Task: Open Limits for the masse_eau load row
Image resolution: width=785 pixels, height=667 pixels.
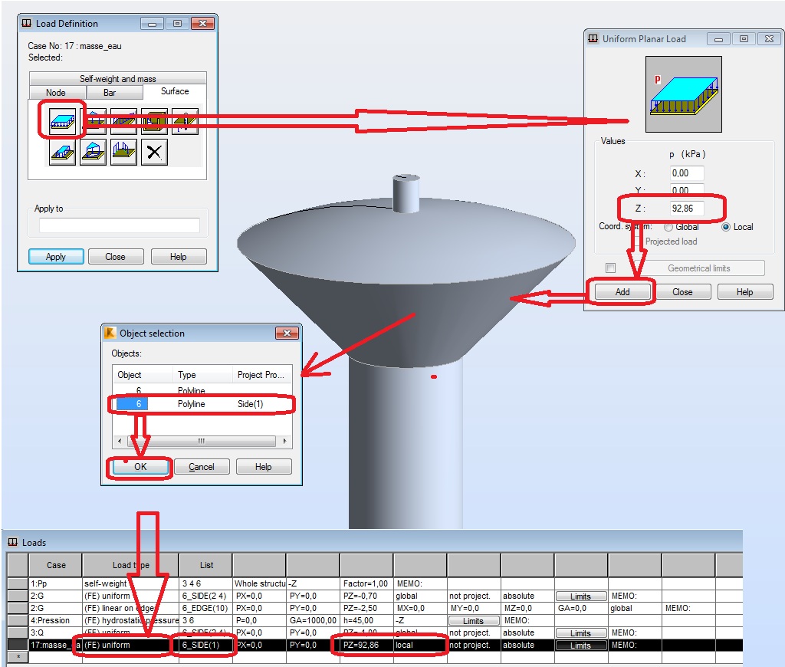Action: [580, 645]
